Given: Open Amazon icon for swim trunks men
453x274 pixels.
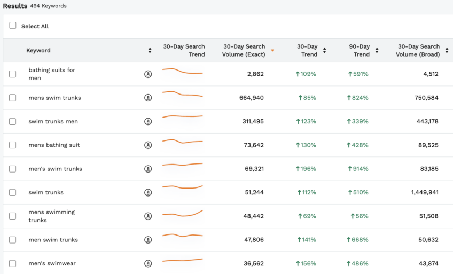Looking at the screenshot, I should (148, 122).
